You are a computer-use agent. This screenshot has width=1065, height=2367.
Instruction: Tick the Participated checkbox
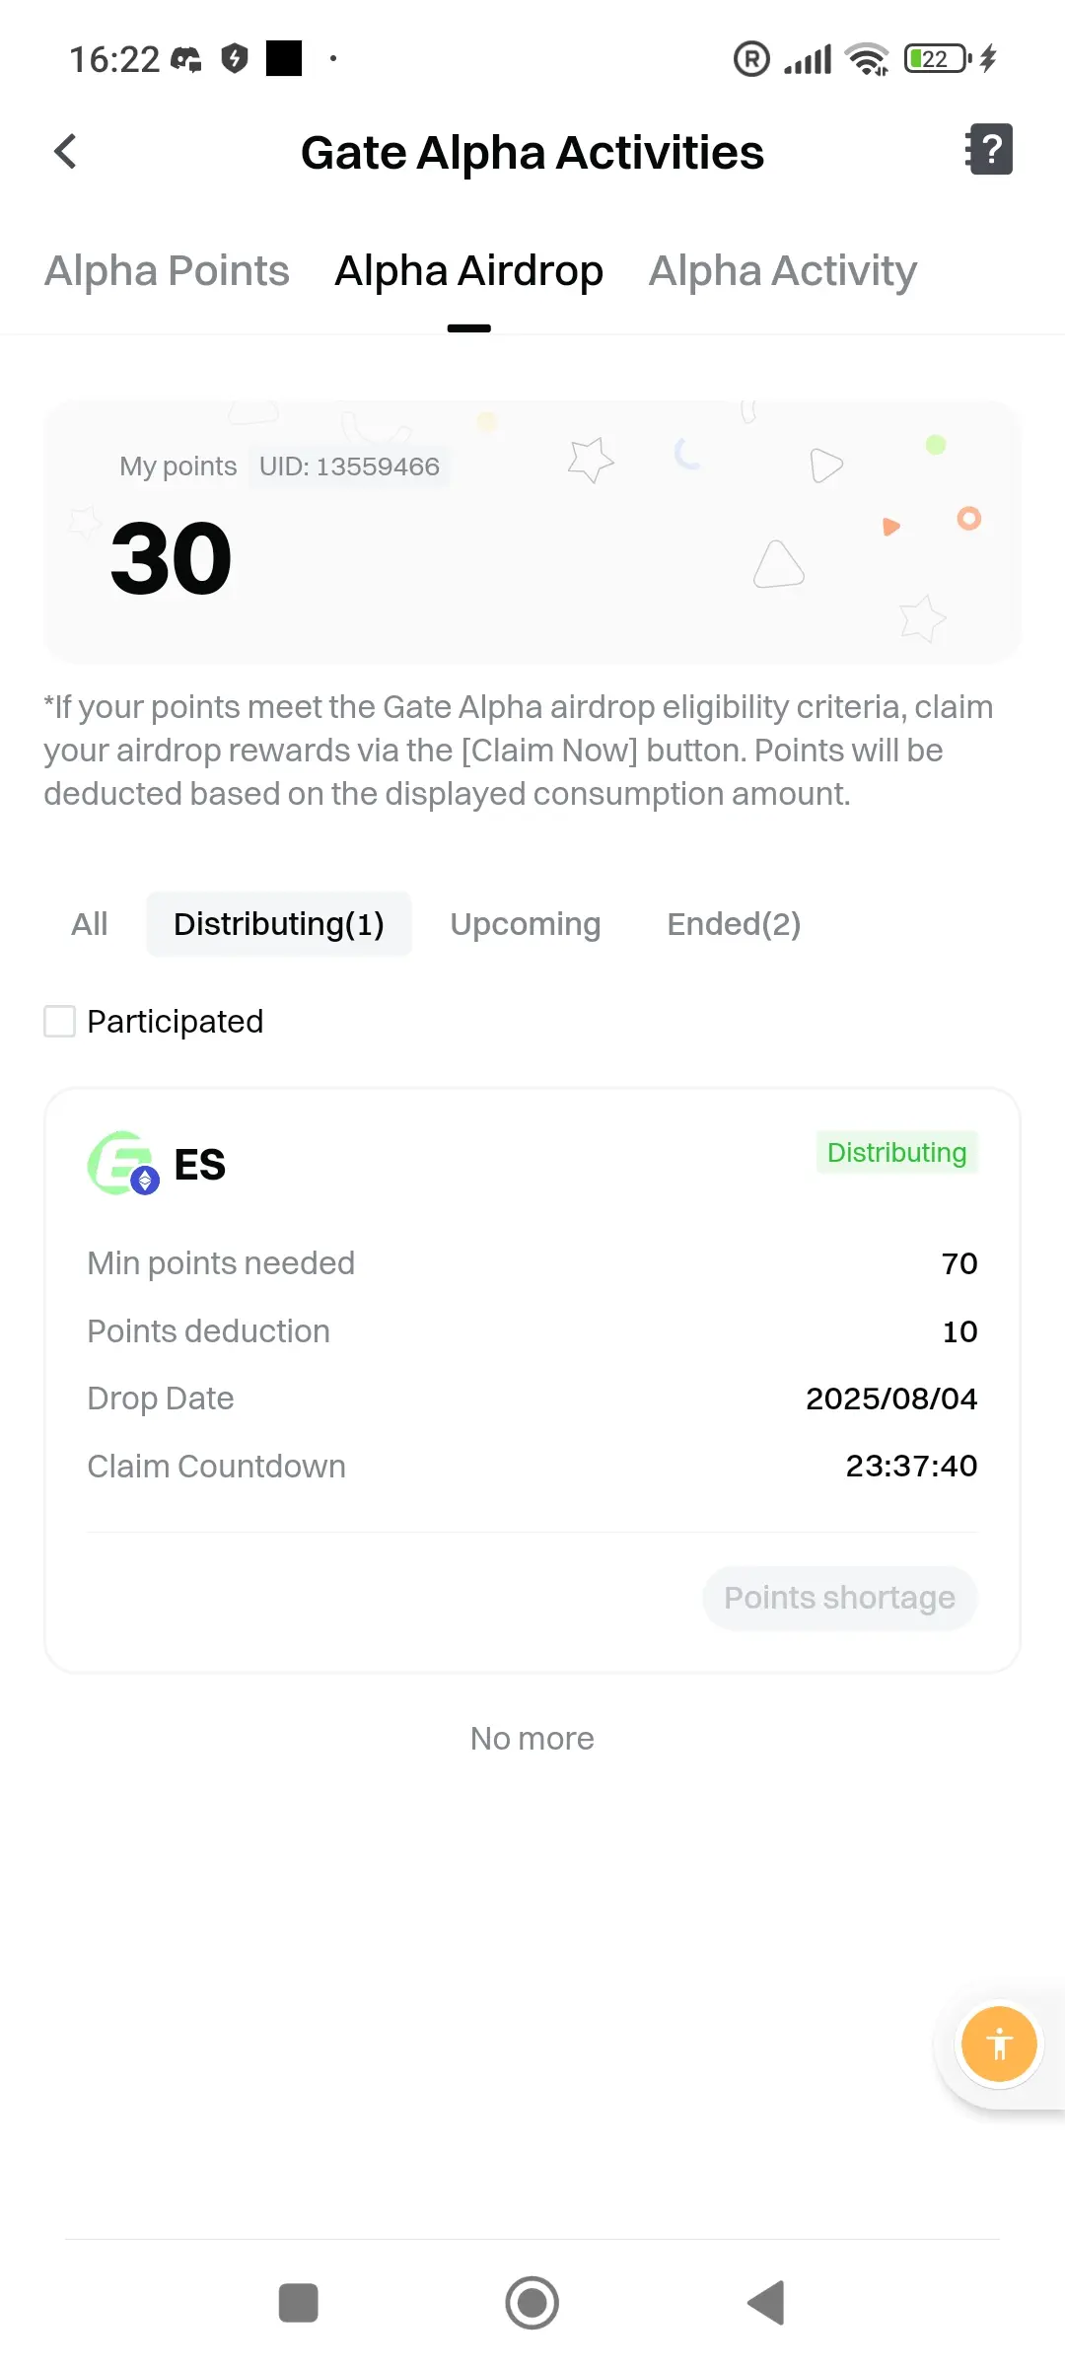59,1021
